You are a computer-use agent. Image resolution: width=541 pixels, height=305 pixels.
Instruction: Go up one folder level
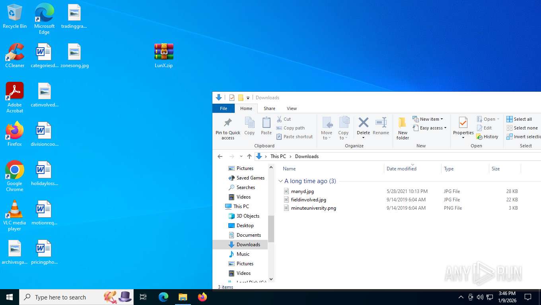[x=249, y=156]
